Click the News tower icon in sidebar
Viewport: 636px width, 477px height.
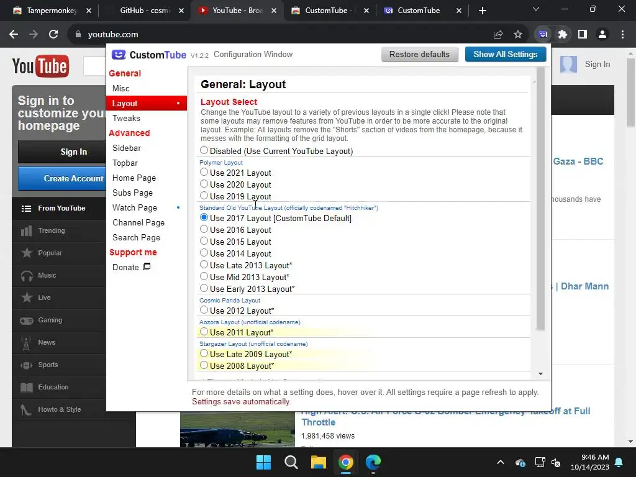(26, 343)
